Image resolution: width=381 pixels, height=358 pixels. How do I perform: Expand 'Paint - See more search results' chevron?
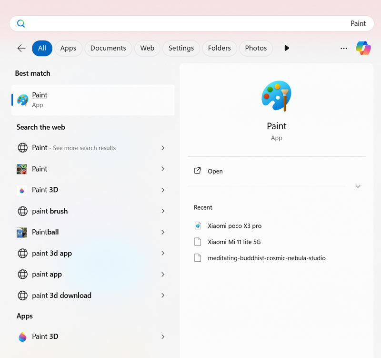pyautogui.click(x=163, y=148)
